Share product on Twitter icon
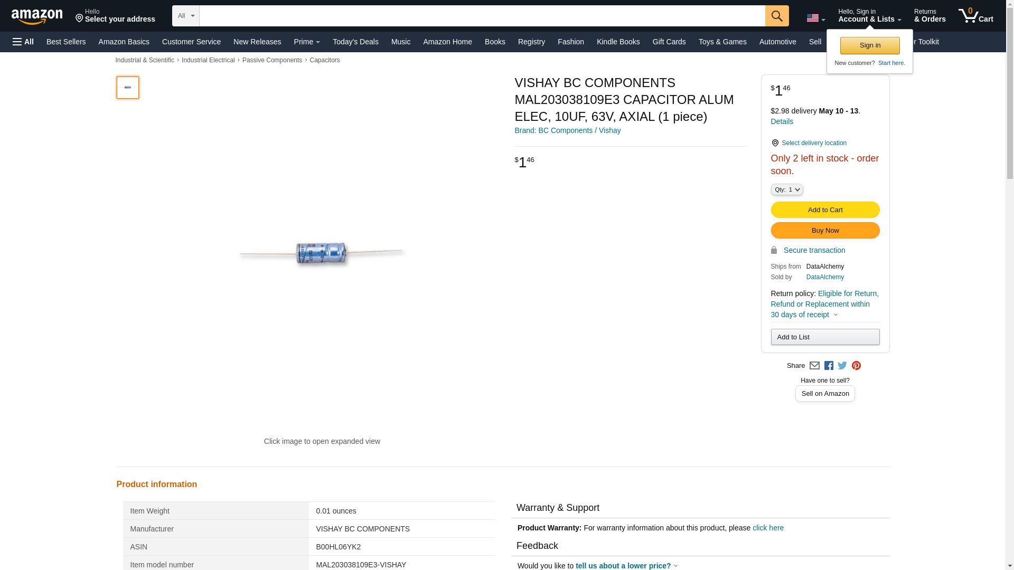Image resolution: width=1014 pixels, height=570 pixels. (842, 366)
